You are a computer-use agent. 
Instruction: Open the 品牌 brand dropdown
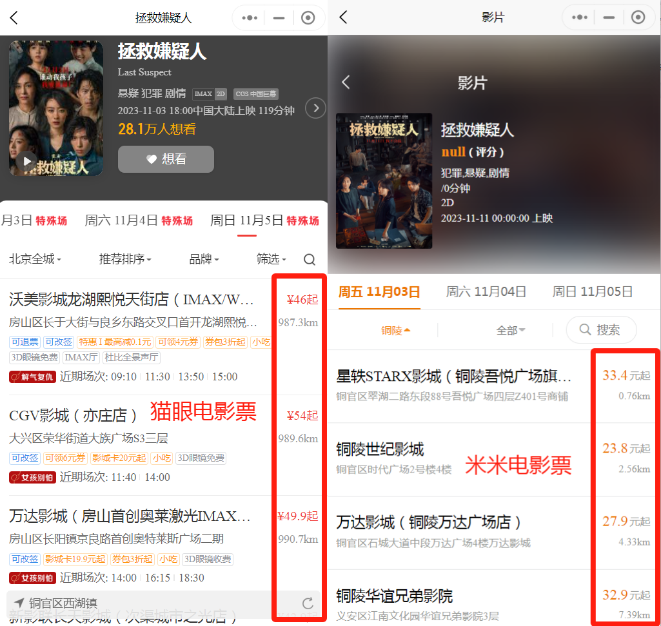tap(204, 259)
